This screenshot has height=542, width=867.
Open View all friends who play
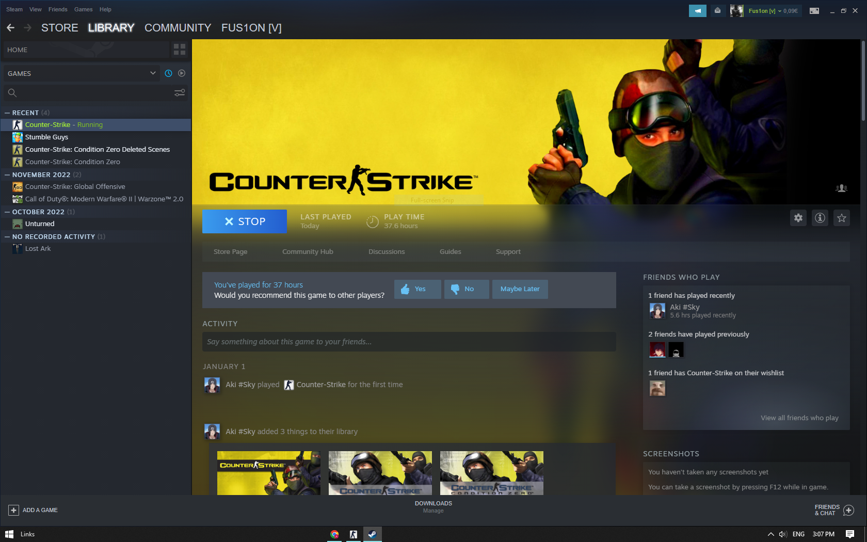tap(799, 418)
